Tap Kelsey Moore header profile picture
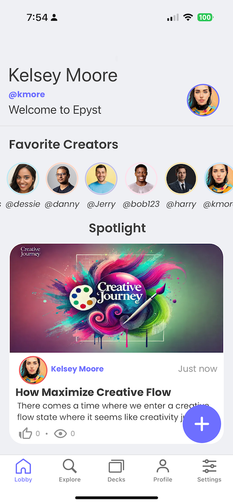Viewport: 233px width, 504px height. 203,100
